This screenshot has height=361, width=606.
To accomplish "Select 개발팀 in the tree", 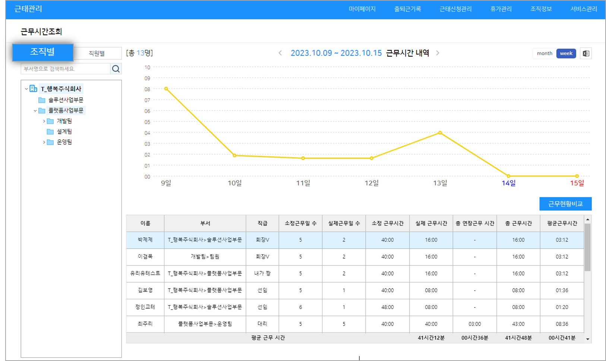I will point(64,121).
